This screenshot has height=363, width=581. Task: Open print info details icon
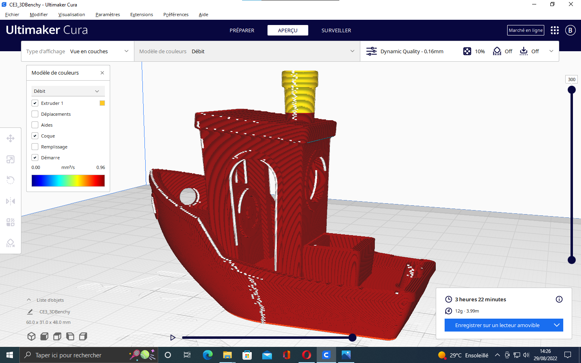click(x=559, y=299)
